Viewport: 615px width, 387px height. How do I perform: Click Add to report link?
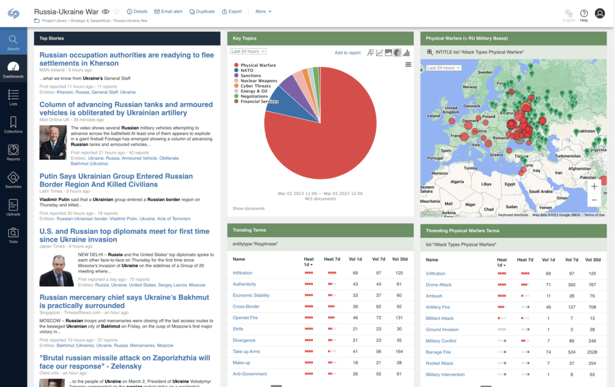click(x=348, y=53)
